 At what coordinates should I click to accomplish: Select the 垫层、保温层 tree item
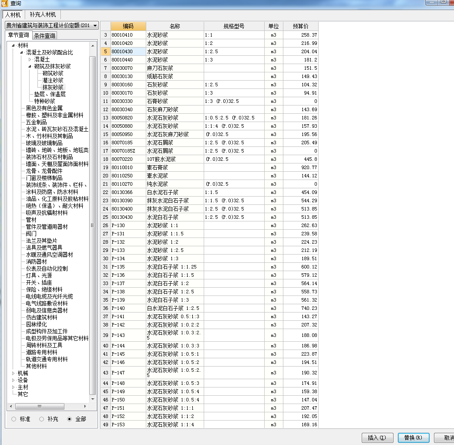click(x=50, y=94)
